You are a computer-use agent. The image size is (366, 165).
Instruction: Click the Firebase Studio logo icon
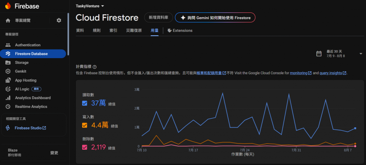click(8, 128)
